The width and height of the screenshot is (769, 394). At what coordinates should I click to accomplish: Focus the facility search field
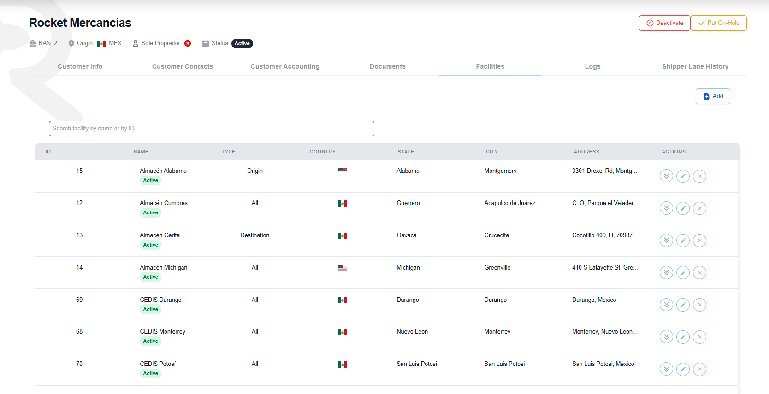click(x=212, y=129)
